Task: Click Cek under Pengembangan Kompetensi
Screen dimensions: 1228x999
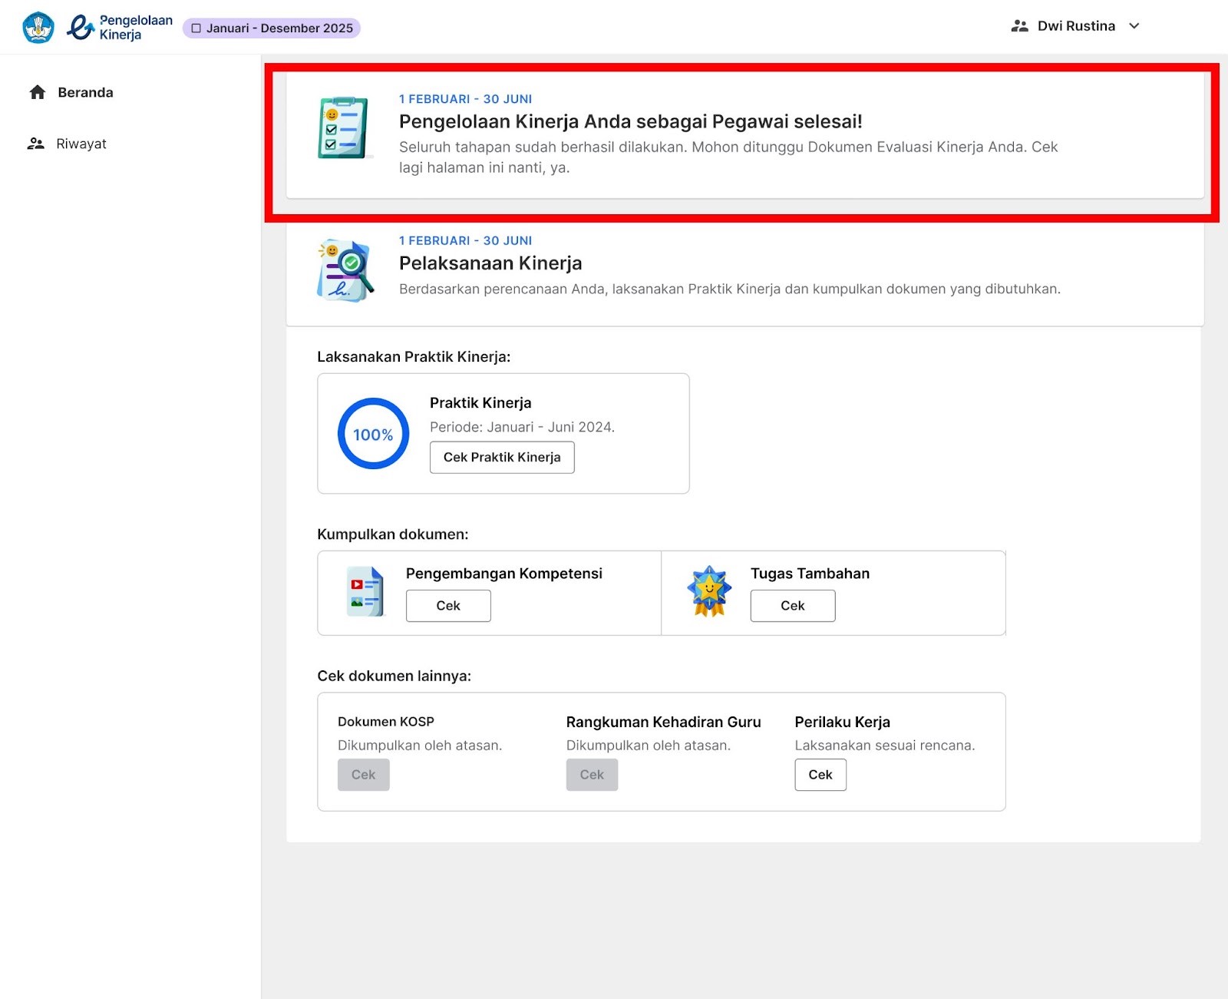Action: (x=448, y=606)
